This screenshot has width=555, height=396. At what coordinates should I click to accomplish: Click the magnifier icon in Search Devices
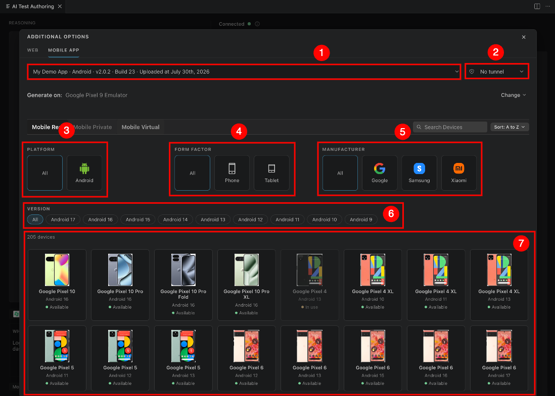[x=419, y=127]
